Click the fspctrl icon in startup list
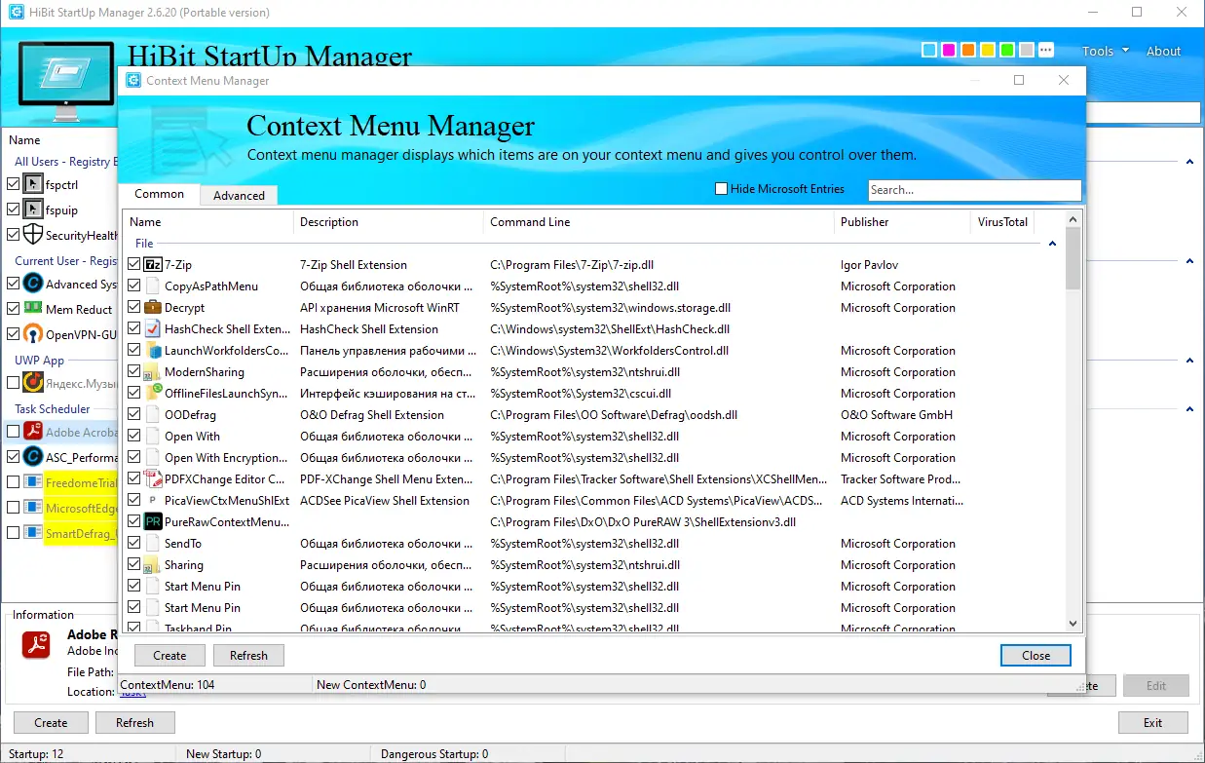Image resolution: width=1205 pixels, height=763 pixels. pos(33,184)
